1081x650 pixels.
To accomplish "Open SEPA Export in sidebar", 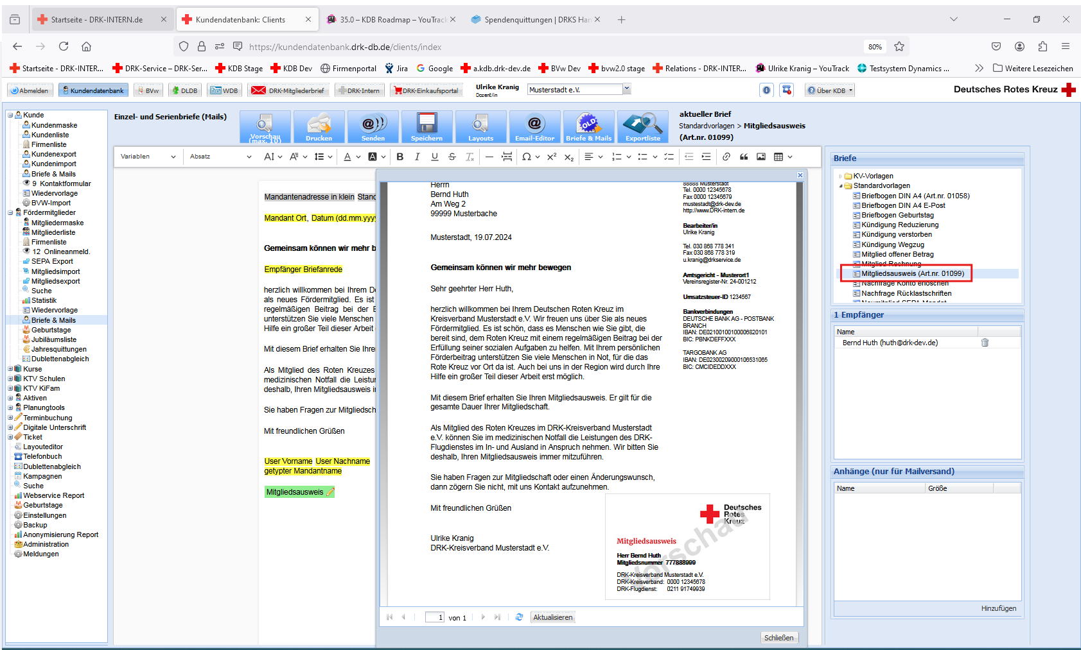I will (x=52, y=261).
